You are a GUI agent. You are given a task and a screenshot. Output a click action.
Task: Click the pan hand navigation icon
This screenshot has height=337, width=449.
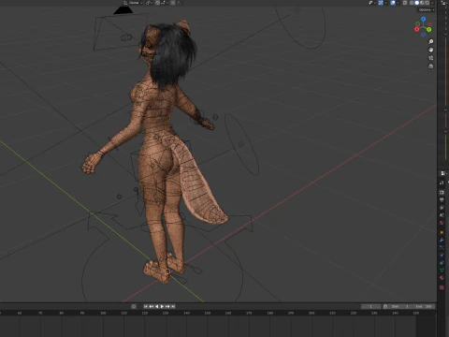point(431,50)
